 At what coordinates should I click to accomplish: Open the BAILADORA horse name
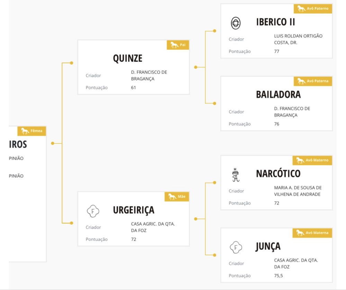[278, 95]
